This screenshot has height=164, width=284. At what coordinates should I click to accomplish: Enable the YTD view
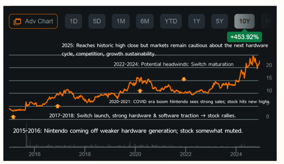pos(171,21)
